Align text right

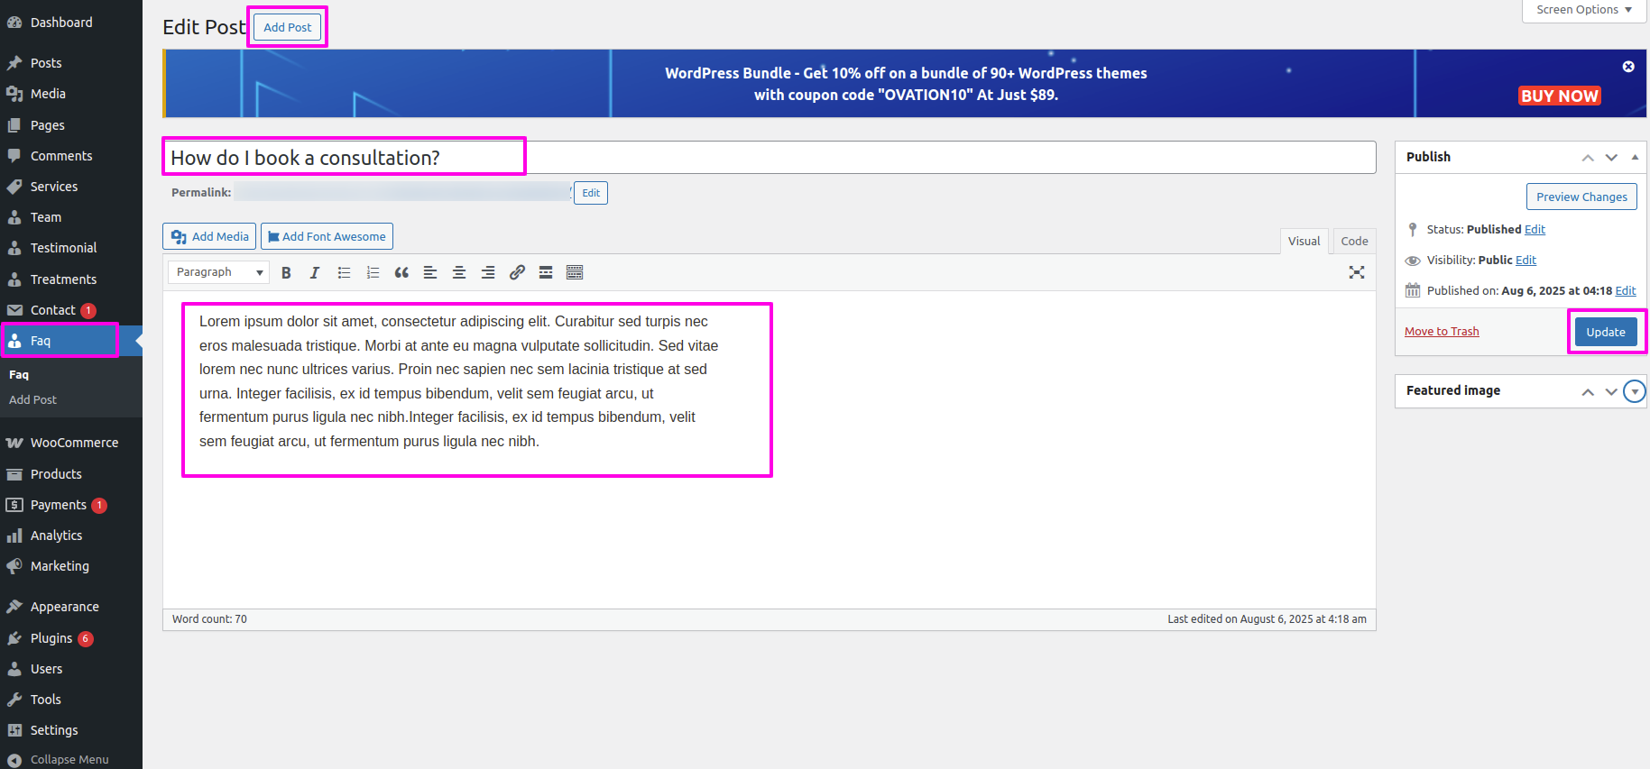(488, 272)
